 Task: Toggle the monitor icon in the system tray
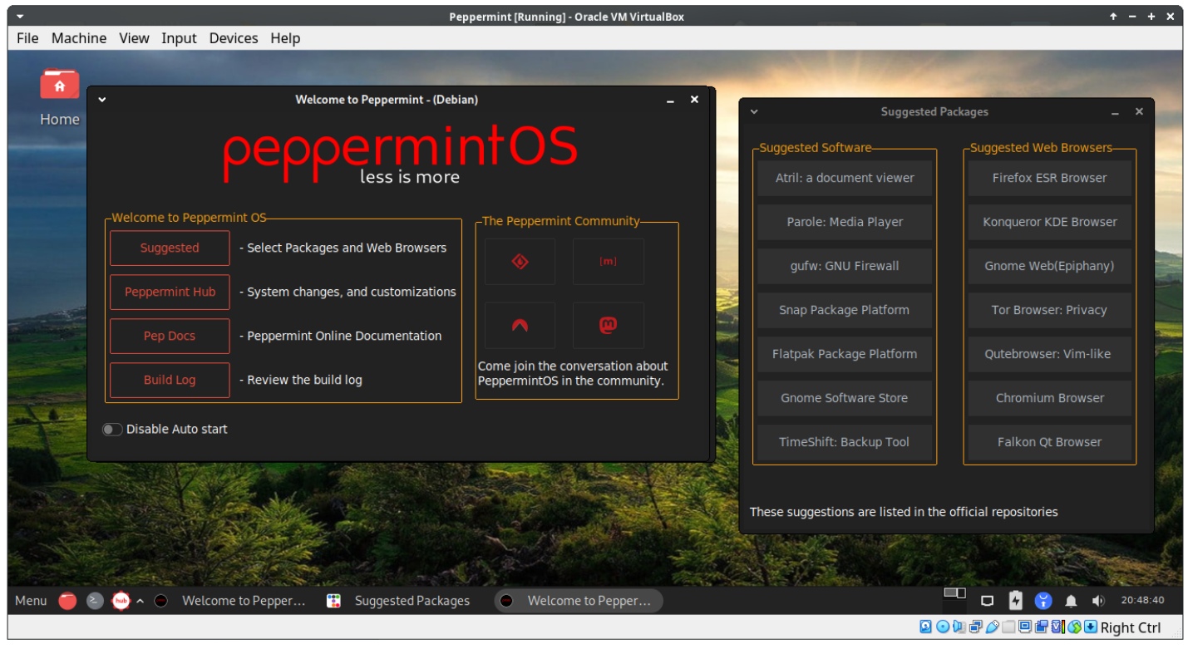987,600
